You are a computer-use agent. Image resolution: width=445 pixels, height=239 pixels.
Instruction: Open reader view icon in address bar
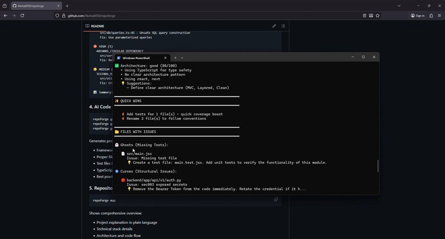pyautogui.click(x=364, y=15)
